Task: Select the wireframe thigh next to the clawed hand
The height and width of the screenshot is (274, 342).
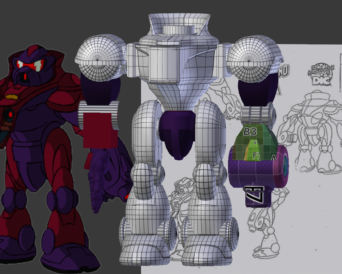Action: point(147,133)
